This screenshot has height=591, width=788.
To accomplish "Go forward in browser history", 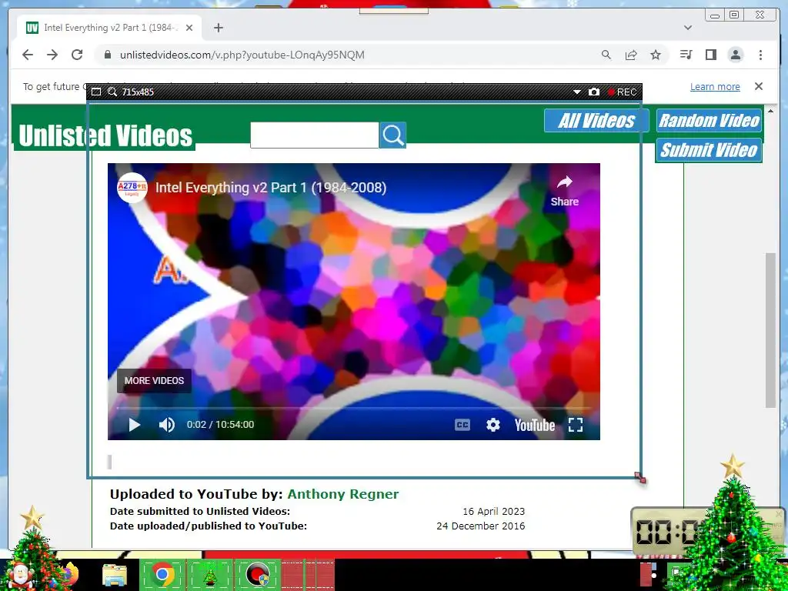I will (x=52, y=55).
